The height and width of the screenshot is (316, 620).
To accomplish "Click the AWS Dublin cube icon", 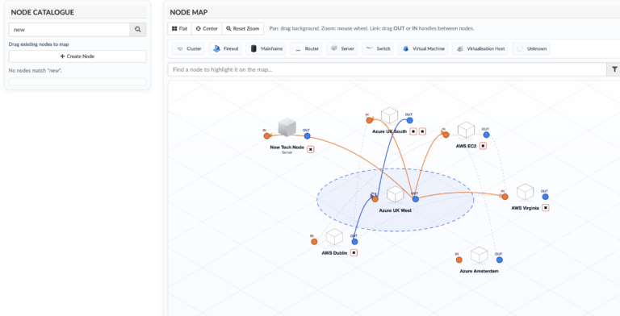I will tap(334, 237).
